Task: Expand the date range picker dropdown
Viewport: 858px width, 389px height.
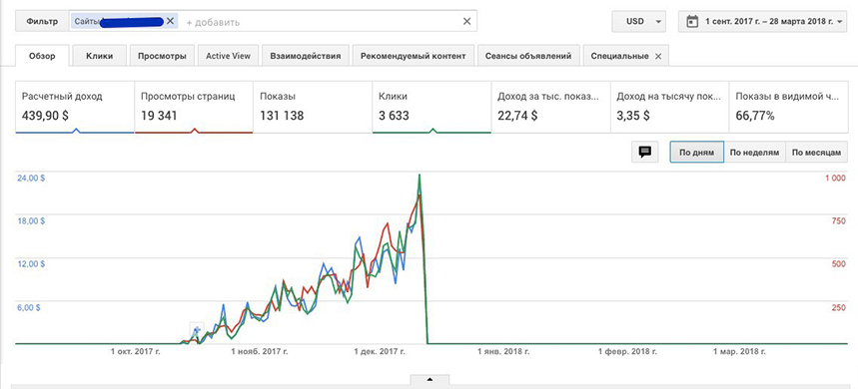Action: [x=762, y=22]
